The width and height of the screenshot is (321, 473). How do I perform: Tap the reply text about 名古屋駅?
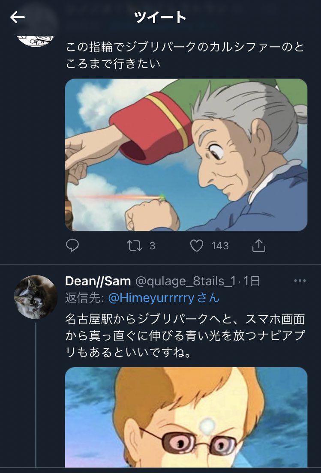[x=185, y=335]
